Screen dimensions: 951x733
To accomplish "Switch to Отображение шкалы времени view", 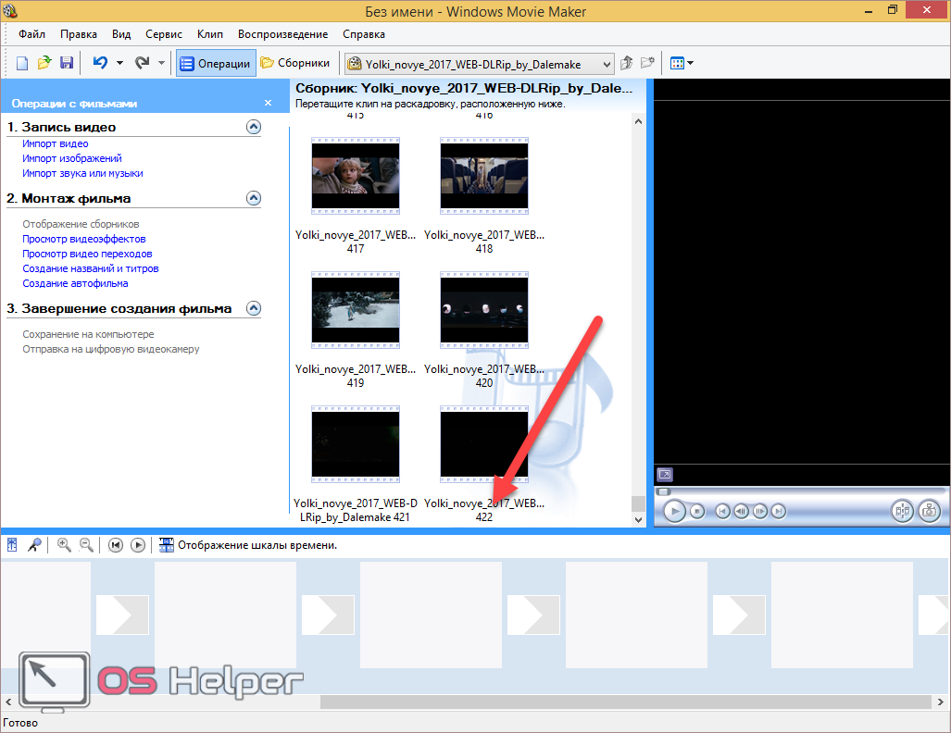I will [x=247, y=545].
